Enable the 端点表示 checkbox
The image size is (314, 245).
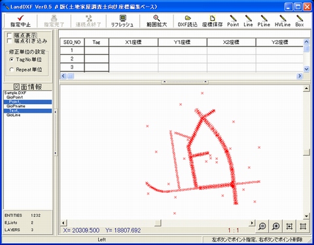click(x=9, y=35)
